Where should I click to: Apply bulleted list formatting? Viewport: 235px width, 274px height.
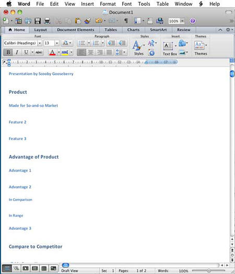[81, 43]
